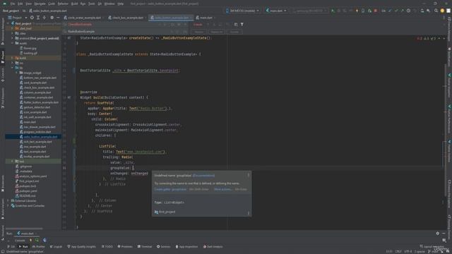Click Collapse All in Project panel header
This screenshot has height=254, width=452.
44,18
